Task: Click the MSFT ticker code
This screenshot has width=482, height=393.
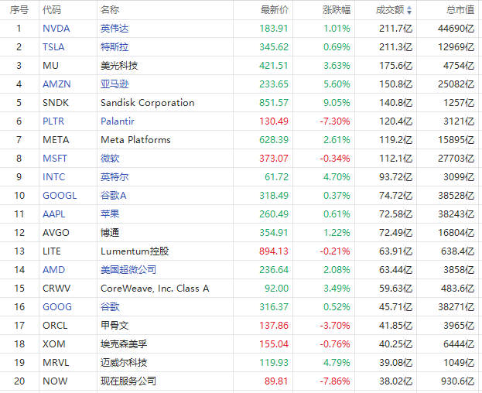Action: point(55,159)
